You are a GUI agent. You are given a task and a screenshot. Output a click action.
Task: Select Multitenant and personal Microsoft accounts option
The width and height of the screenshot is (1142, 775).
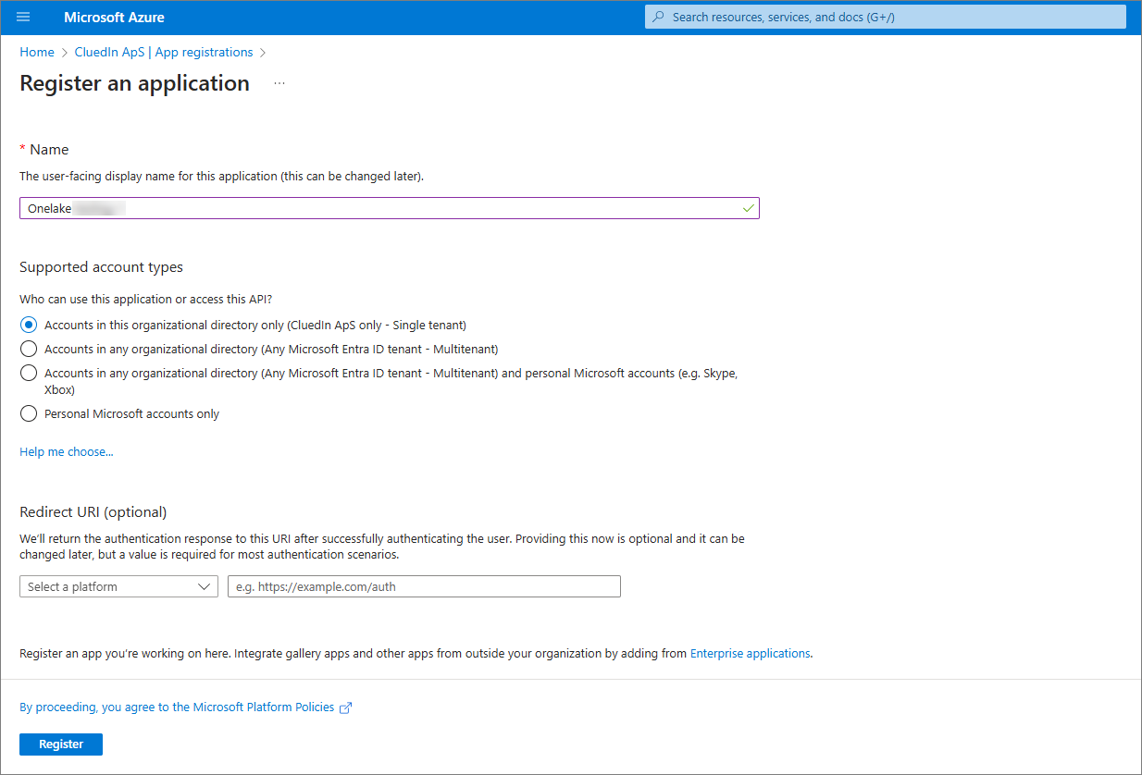coord(28,373)
